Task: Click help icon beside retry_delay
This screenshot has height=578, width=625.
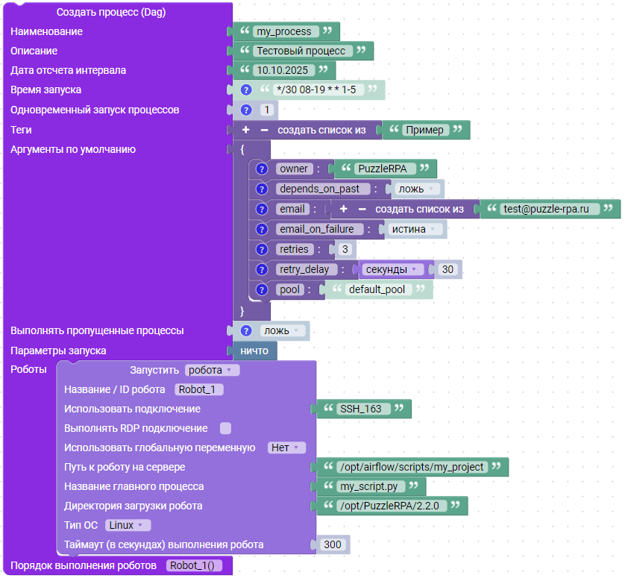Action: pyautogui.click(x=261, y=270)
